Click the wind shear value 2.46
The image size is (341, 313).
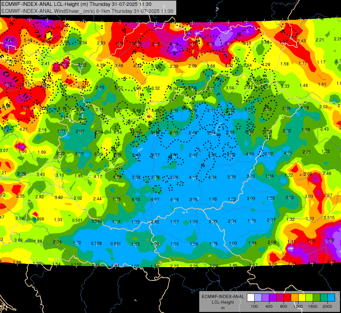(327, 173)
